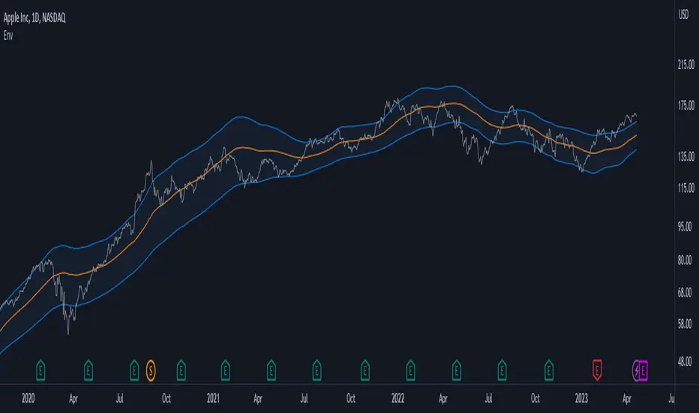Screen dimensions: 699x413
Task: Click the 58.00 price axis label
Action: point(685,324)
